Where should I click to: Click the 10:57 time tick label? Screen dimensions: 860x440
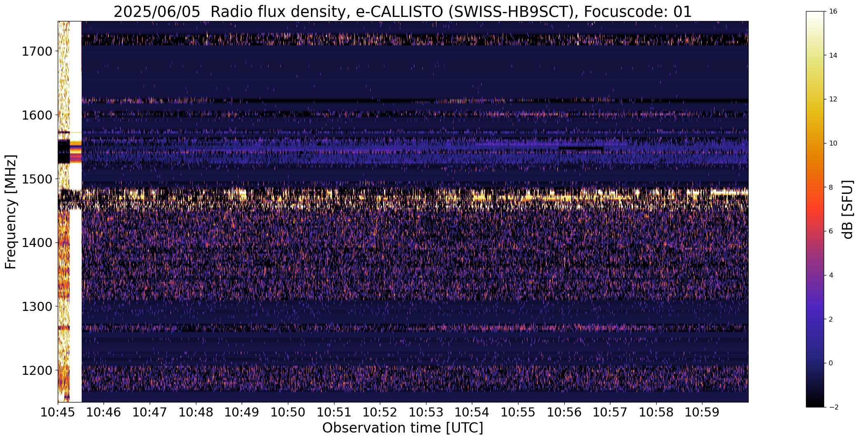tap(610, 412)
